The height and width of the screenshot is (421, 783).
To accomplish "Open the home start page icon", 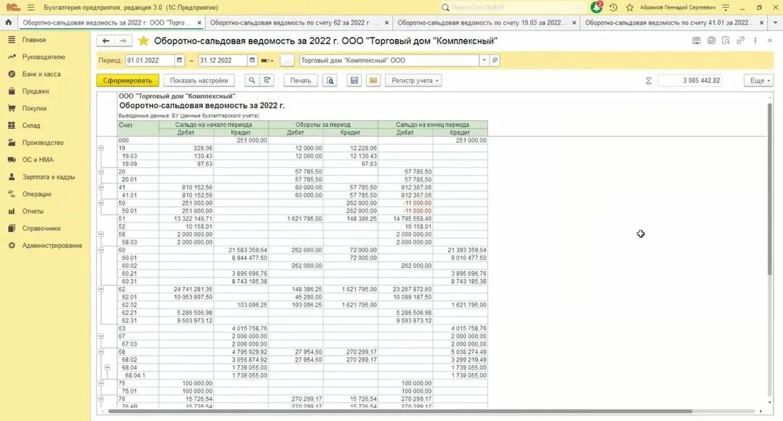I will [9, 22].
